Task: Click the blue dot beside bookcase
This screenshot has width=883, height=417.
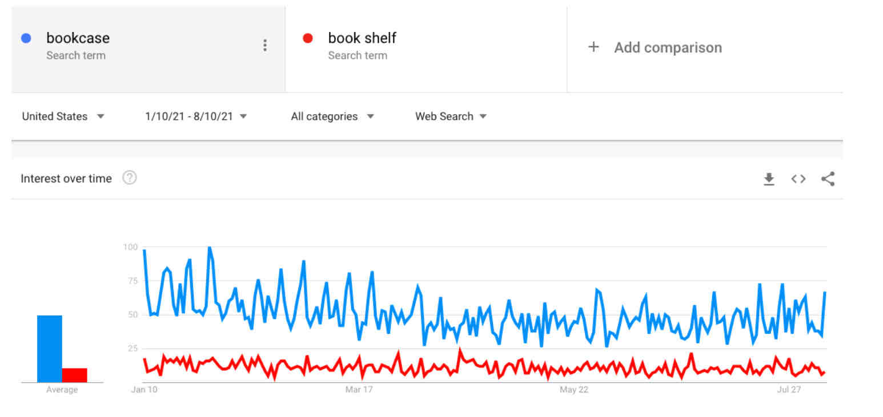Action: pyautogui.click(x=26, y=39)
